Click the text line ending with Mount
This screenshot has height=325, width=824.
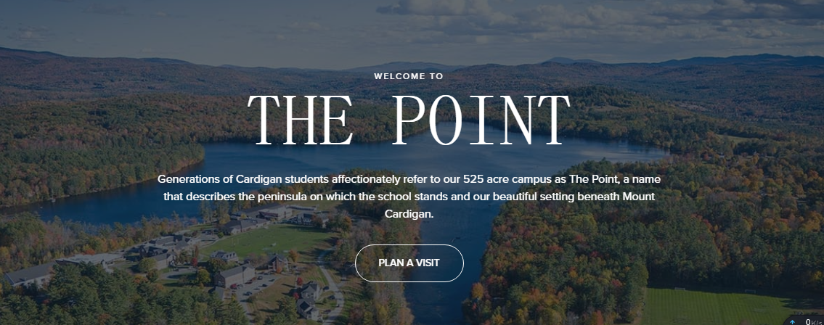(409, 197)
